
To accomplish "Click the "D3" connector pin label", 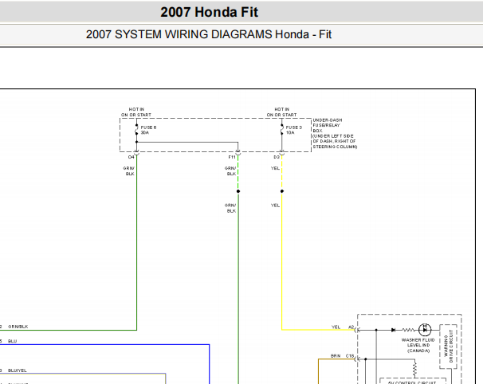I will coord(277,157).
